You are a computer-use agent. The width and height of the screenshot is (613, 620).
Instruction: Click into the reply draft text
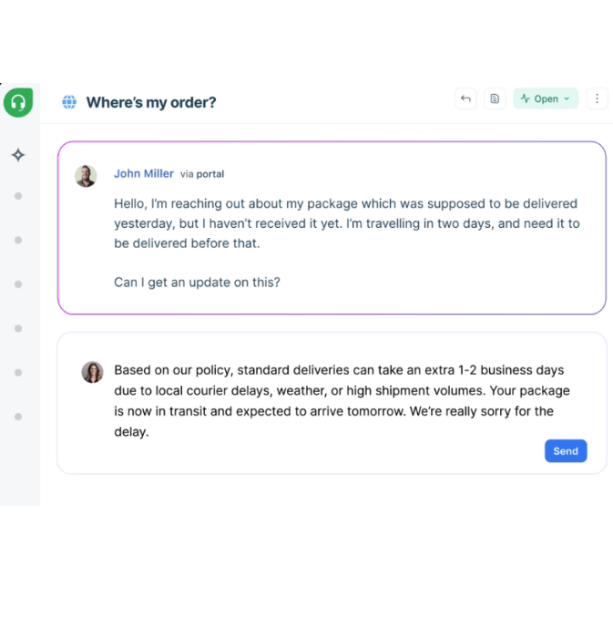tap(342, 401)
